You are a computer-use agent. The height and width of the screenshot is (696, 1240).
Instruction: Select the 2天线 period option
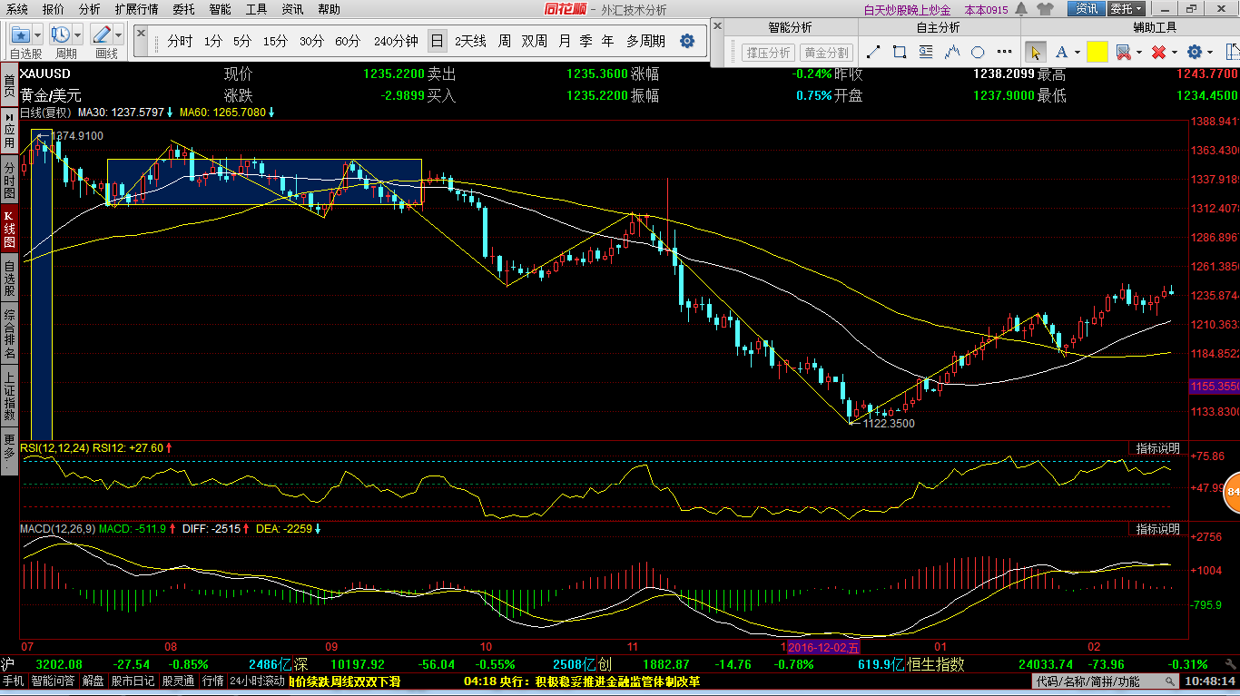tap(470, 42)
